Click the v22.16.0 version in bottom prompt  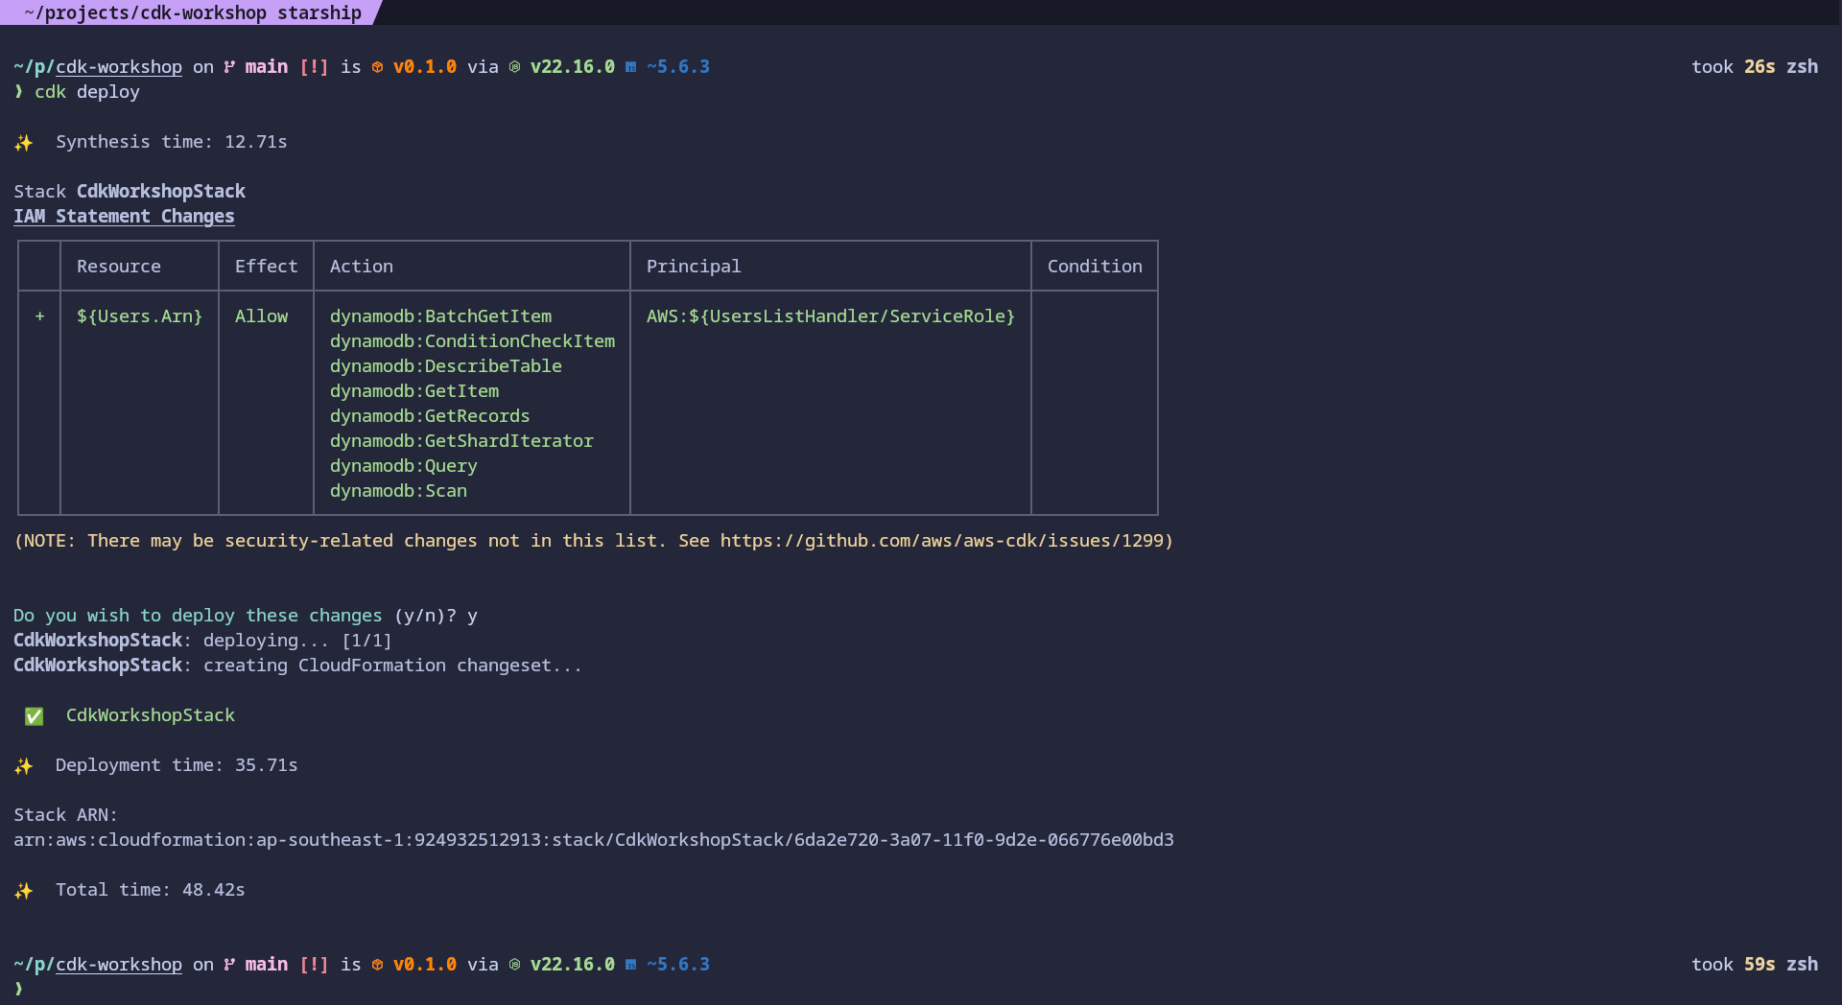[573, 965]
